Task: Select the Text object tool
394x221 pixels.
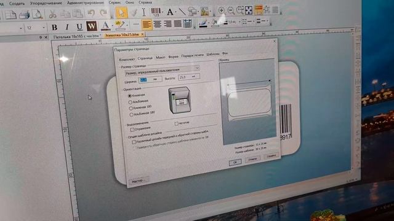Action: (x=170, y=12)
